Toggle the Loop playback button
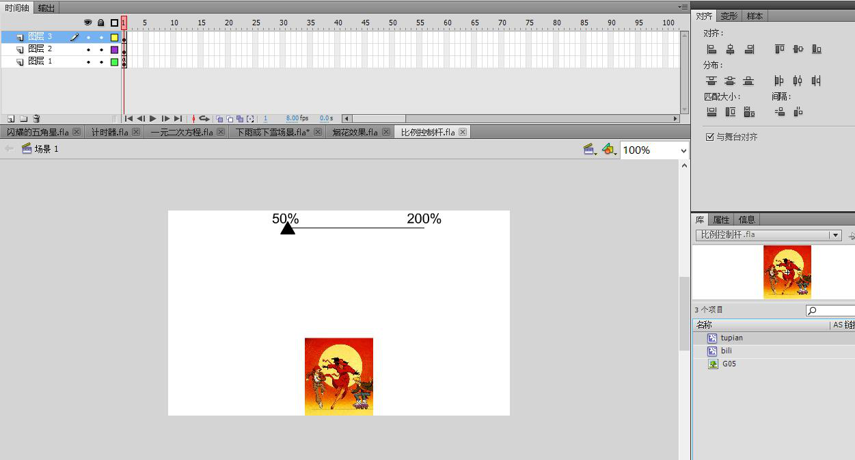This screenshot has width=855, height=460. [204, 119]
